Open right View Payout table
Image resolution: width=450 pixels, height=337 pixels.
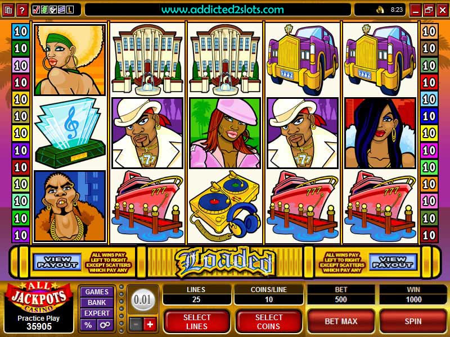(x=392, y=262)
